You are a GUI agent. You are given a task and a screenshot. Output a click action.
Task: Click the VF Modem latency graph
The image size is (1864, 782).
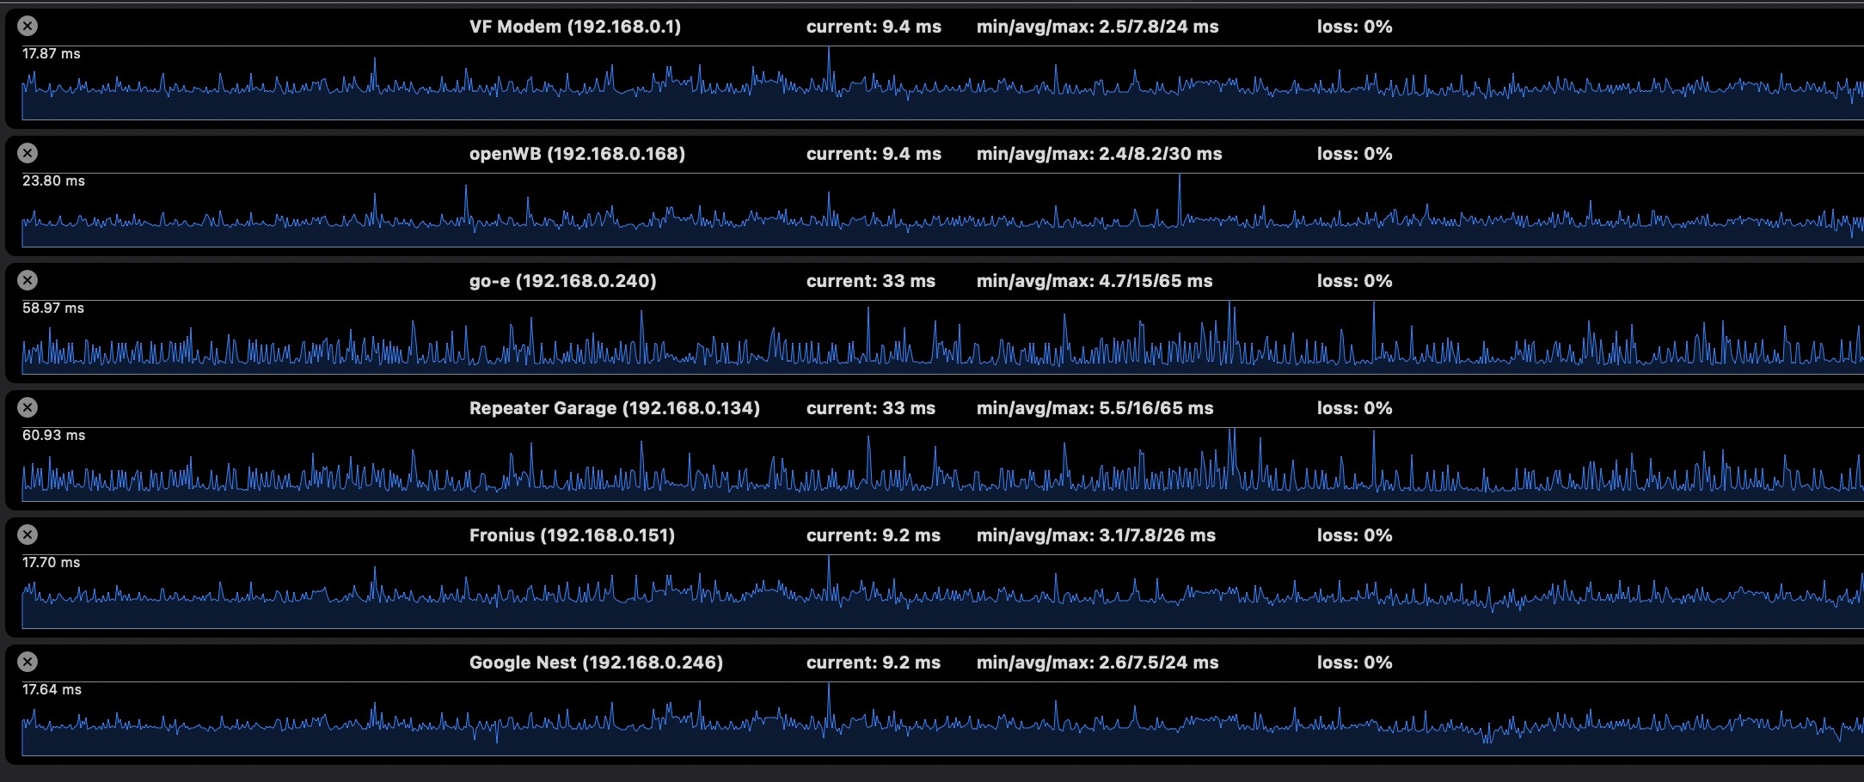point(942,83)
